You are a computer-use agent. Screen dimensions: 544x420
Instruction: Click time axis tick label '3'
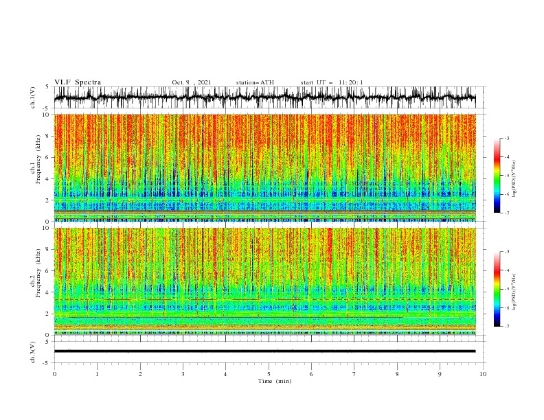183,374
